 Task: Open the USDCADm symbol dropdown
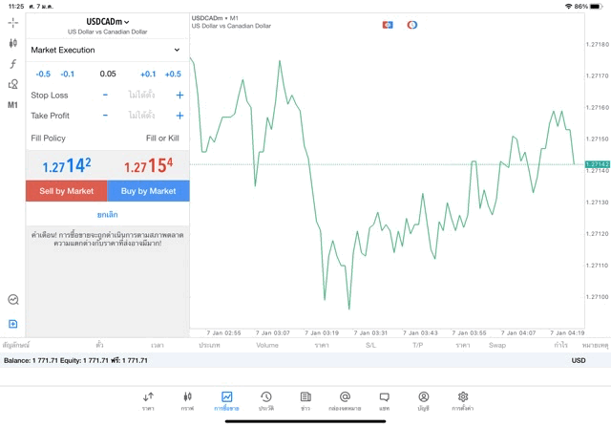click(108, 22)
